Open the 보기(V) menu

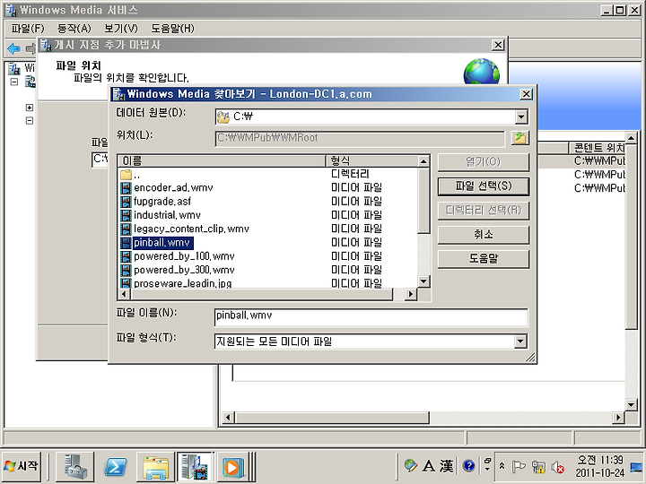click(x=121, y=29)
